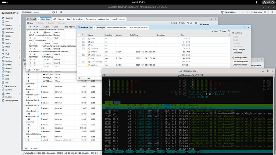This screenshot has height=155, width=276.
Task: Open the Local Update Packages tab
Action: pyautogui.click(x=117, y=28)
